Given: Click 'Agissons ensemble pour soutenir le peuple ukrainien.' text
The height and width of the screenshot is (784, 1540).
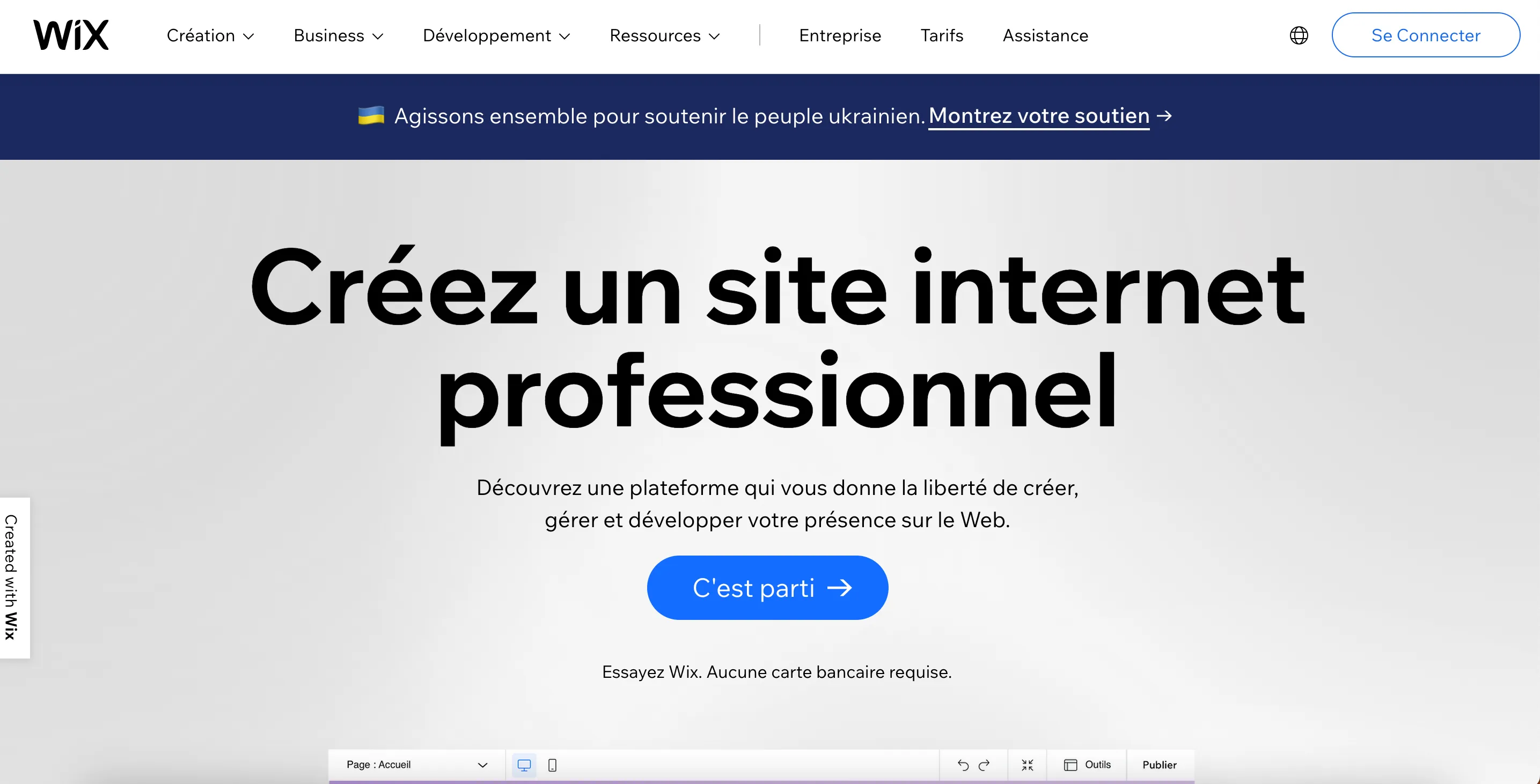Looking at the screenshot, I should click(x=659, y=116).
